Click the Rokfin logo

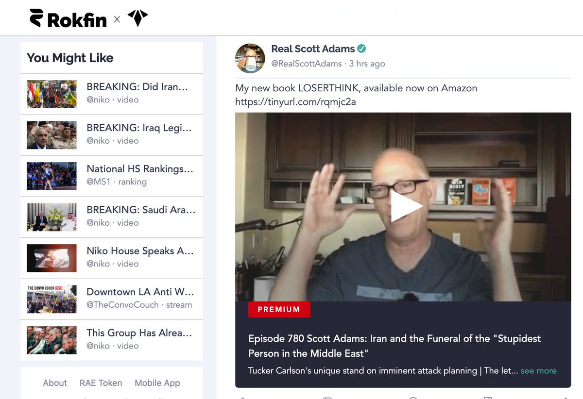click(x=68, y=18)
